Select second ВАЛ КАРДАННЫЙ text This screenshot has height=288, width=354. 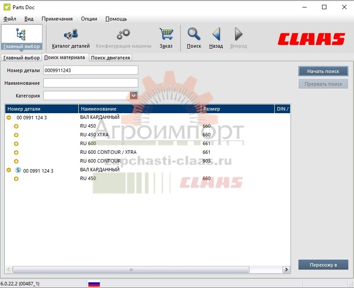pyautogui.click(x=100, y=170)
